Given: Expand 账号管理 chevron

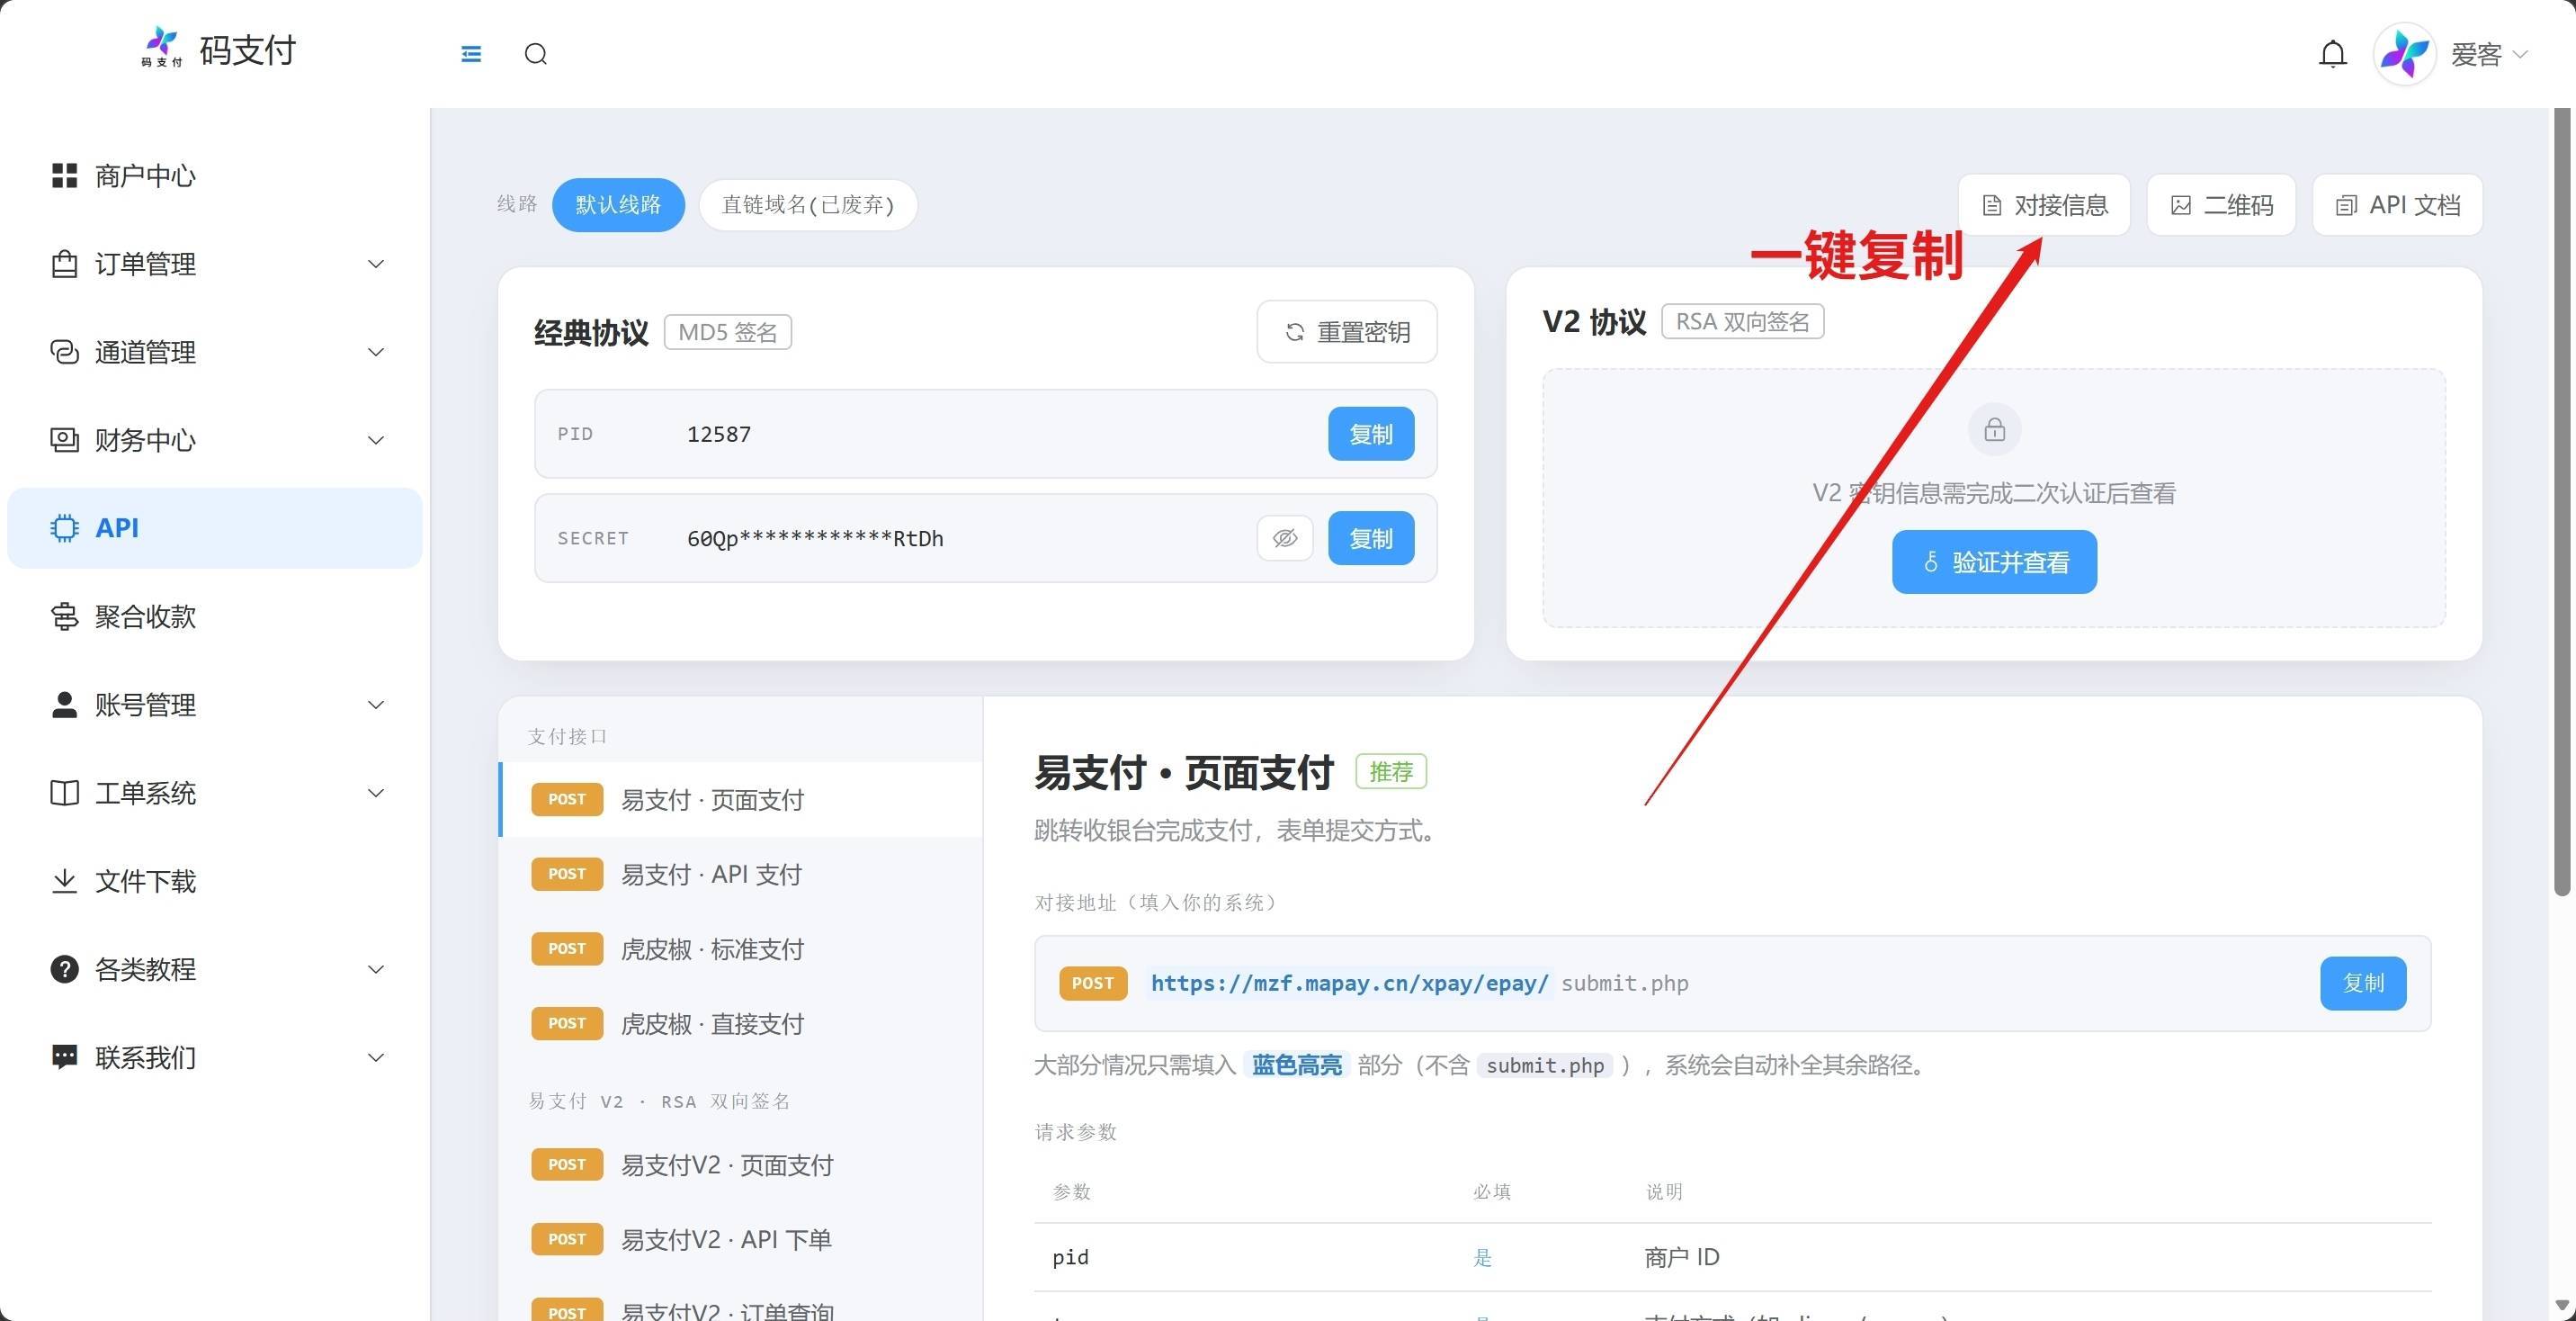Looking at the screenshot, I should pyautogui.click(x=376, y=705).
